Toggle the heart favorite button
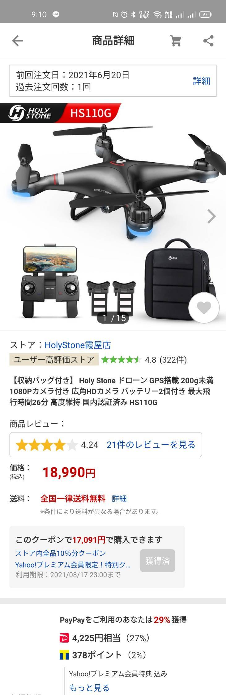Screen dimensions: 226x695 click(x=204, y=308)
